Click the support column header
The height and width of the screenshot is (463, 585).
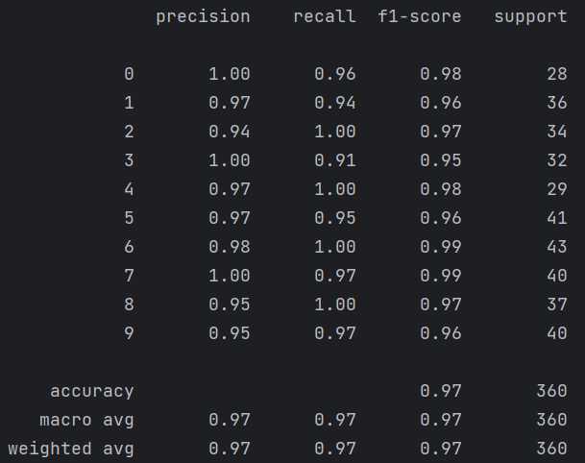tap(530, 16)
